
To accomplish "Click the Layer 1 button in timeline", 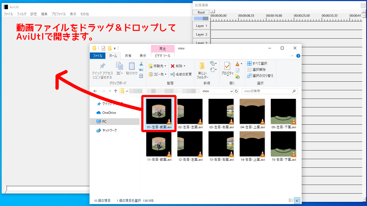I will coord(202,26).
